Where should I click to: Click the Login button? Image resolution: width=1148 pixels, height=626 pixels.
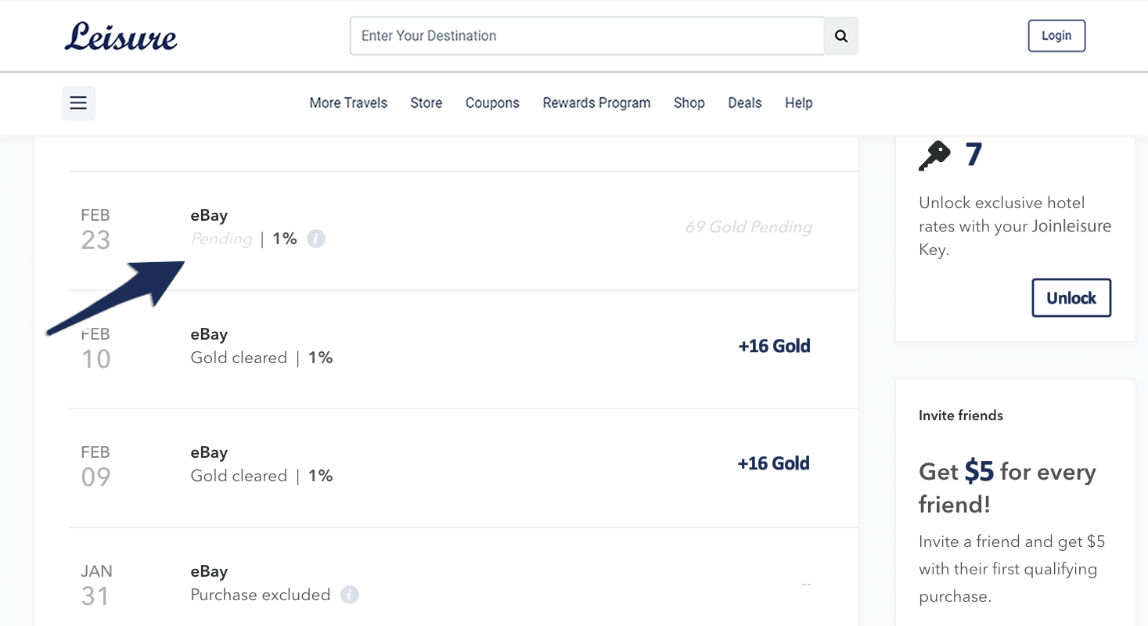[x=1056, y=35]
